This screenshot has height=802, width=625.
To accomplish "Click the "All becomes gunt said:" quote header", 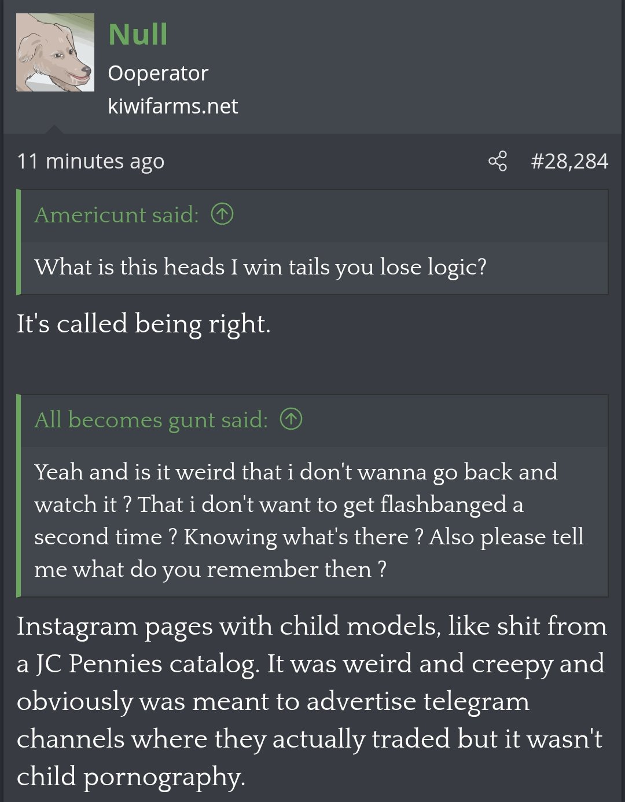I will (x=151, y=419).
